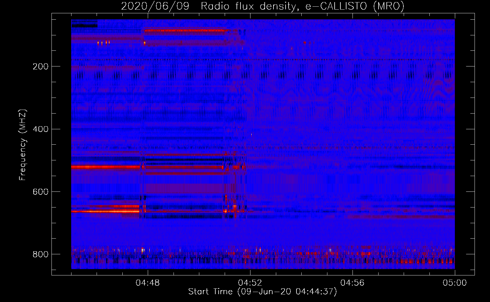The width and height of the screenshot is (490, 302).
Task: Click the 'Start Time (09-Jun-20 04:44:37)' x-axis label
Action: pyautogui.click(x=263, y=292)
